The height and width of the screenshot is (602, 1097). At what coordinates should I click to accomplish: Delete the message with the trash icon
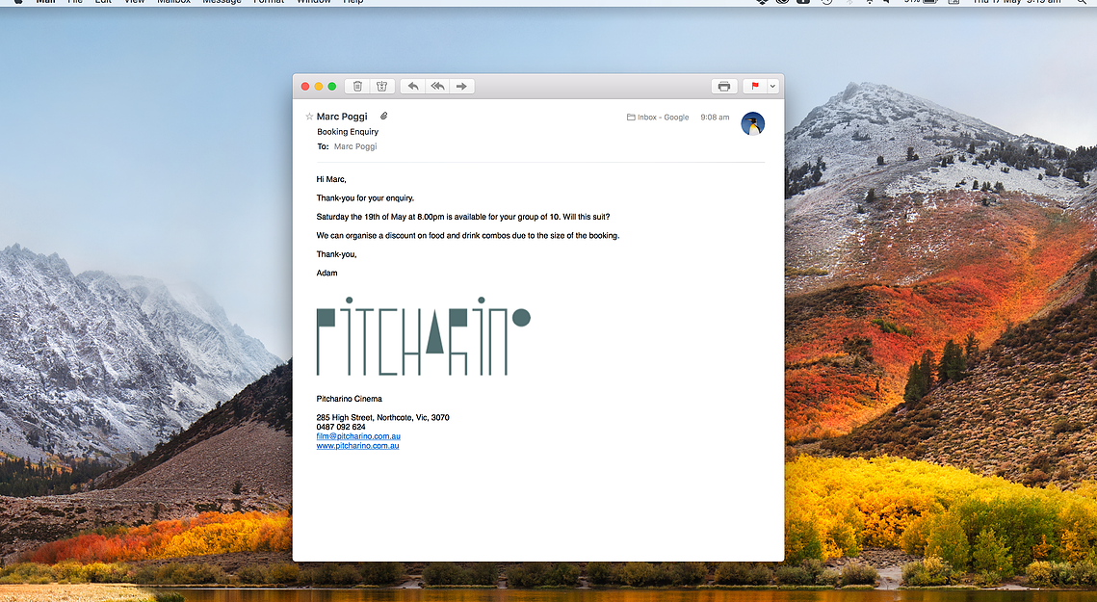coord(357,86)
